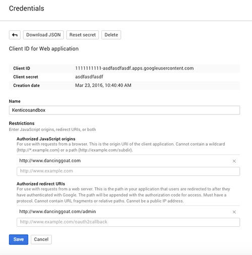Click the http://www.dancinggoat.com origin entry
This screenshot has height=255, width=252.
[x=50, y=161]
